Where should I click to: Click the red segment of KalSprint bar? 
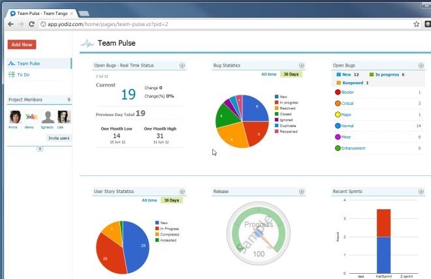383,223
